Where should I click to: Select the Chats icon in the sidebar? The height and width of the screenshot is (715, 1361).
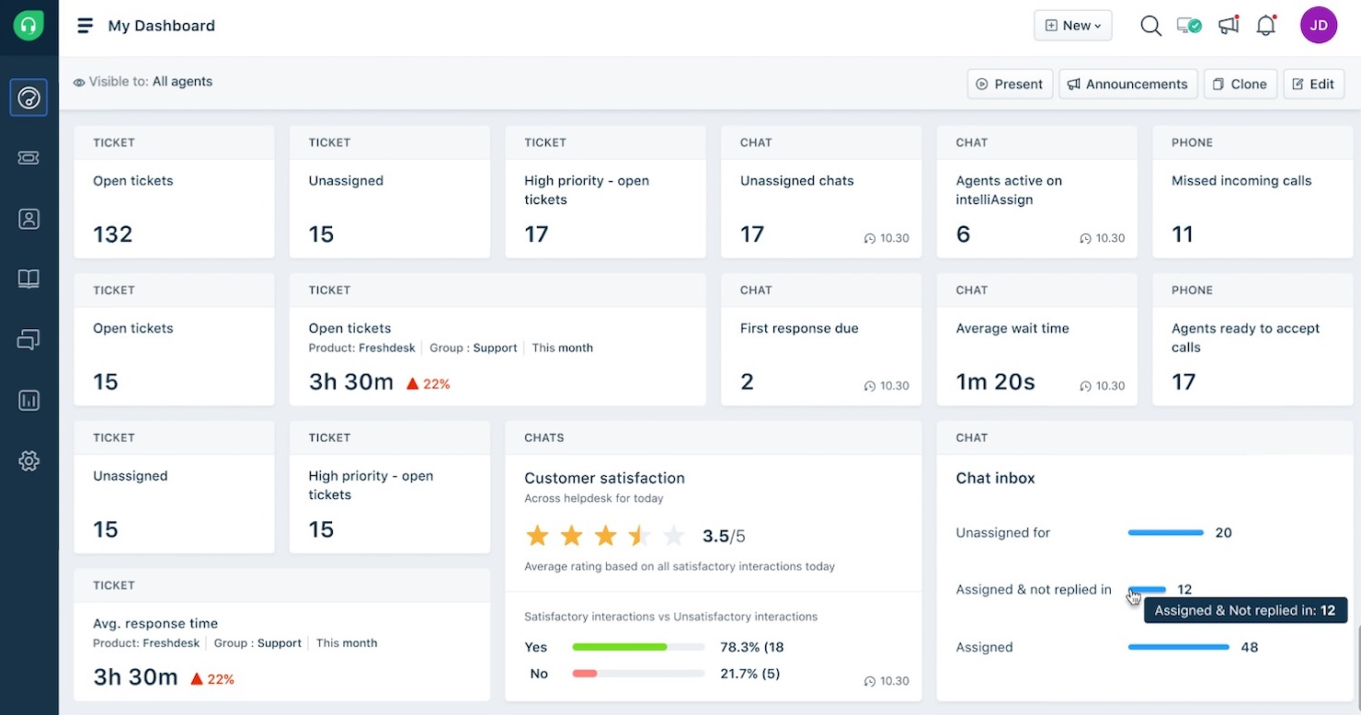click(29, 339)
